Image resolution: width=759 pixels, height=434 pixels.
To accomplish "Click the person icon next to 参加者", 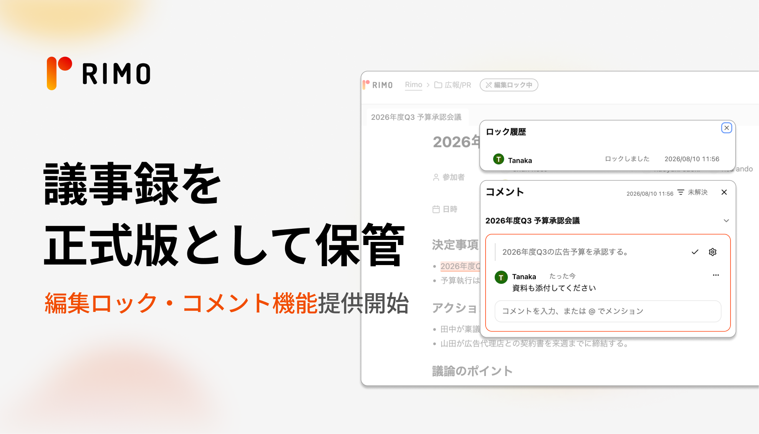I will (x=436, y=177).
